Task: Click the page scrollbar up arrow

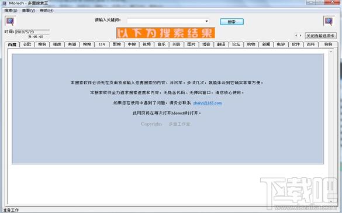Action: click(331, 51)
